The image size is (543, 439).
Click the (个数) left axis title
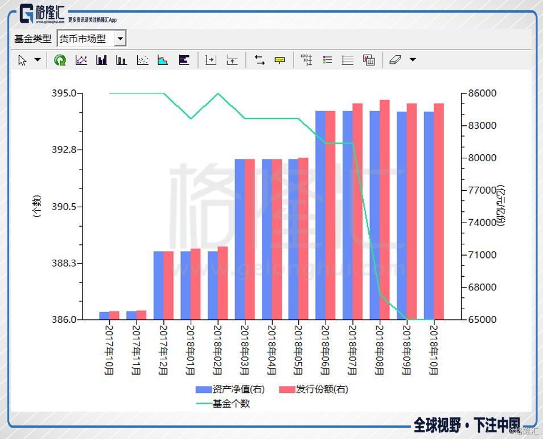(x=36, y=207)
